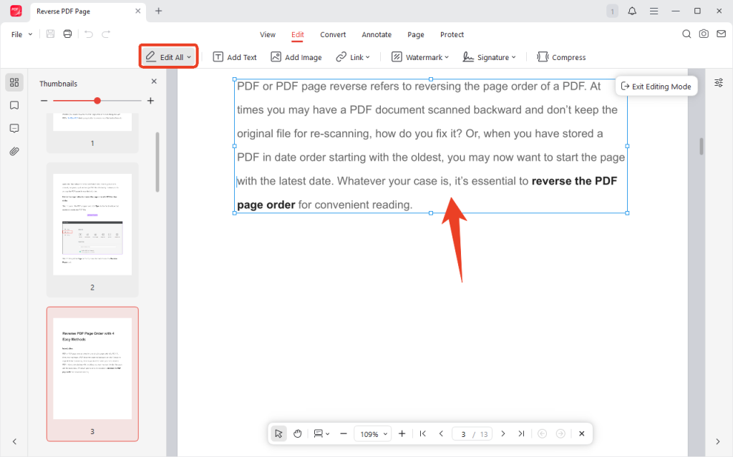Click the Compress button
This screenshot has width=733, height=457.
(x=561, y=57)
